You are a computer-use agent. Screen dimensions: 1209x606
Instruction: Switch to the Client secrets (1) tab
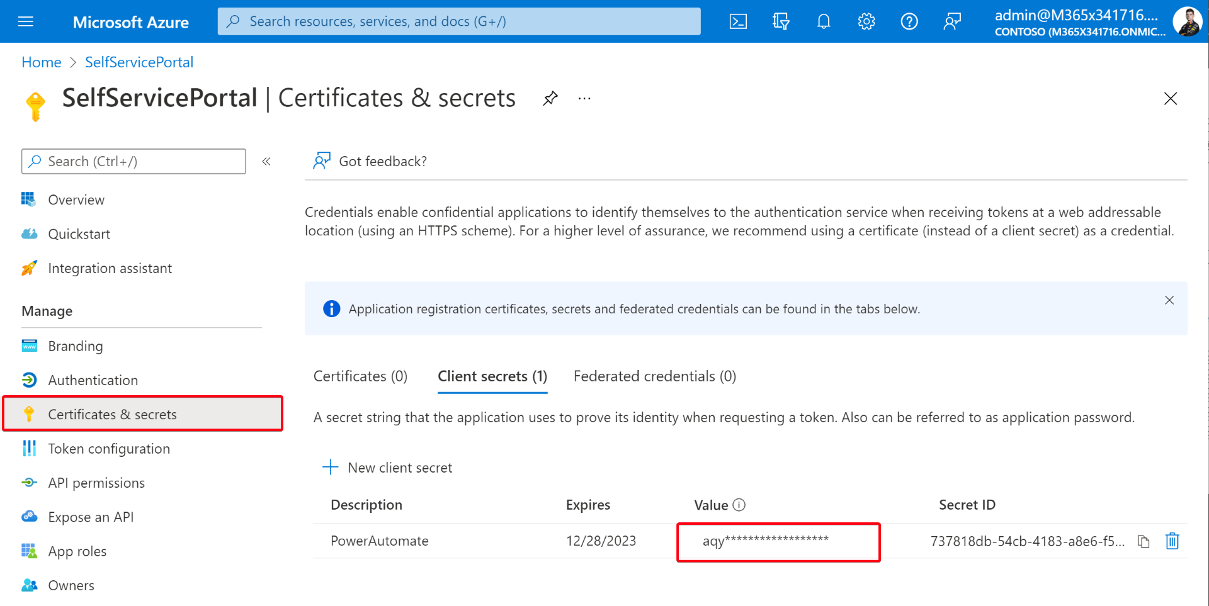coord(492,376)
